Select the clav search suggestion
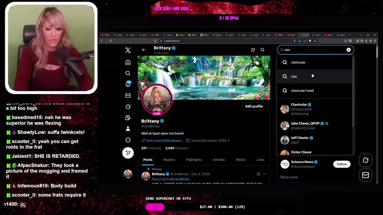The image size is (383, 215). (x=314, y=76)
